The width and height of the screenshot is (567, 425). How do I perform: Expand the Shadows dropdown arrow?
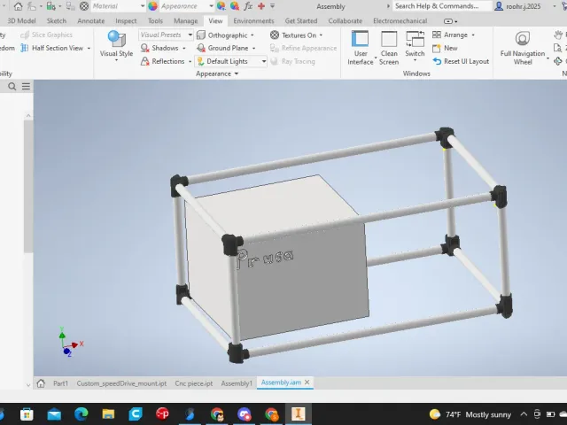pyautogui.click(x=184, y=48)
